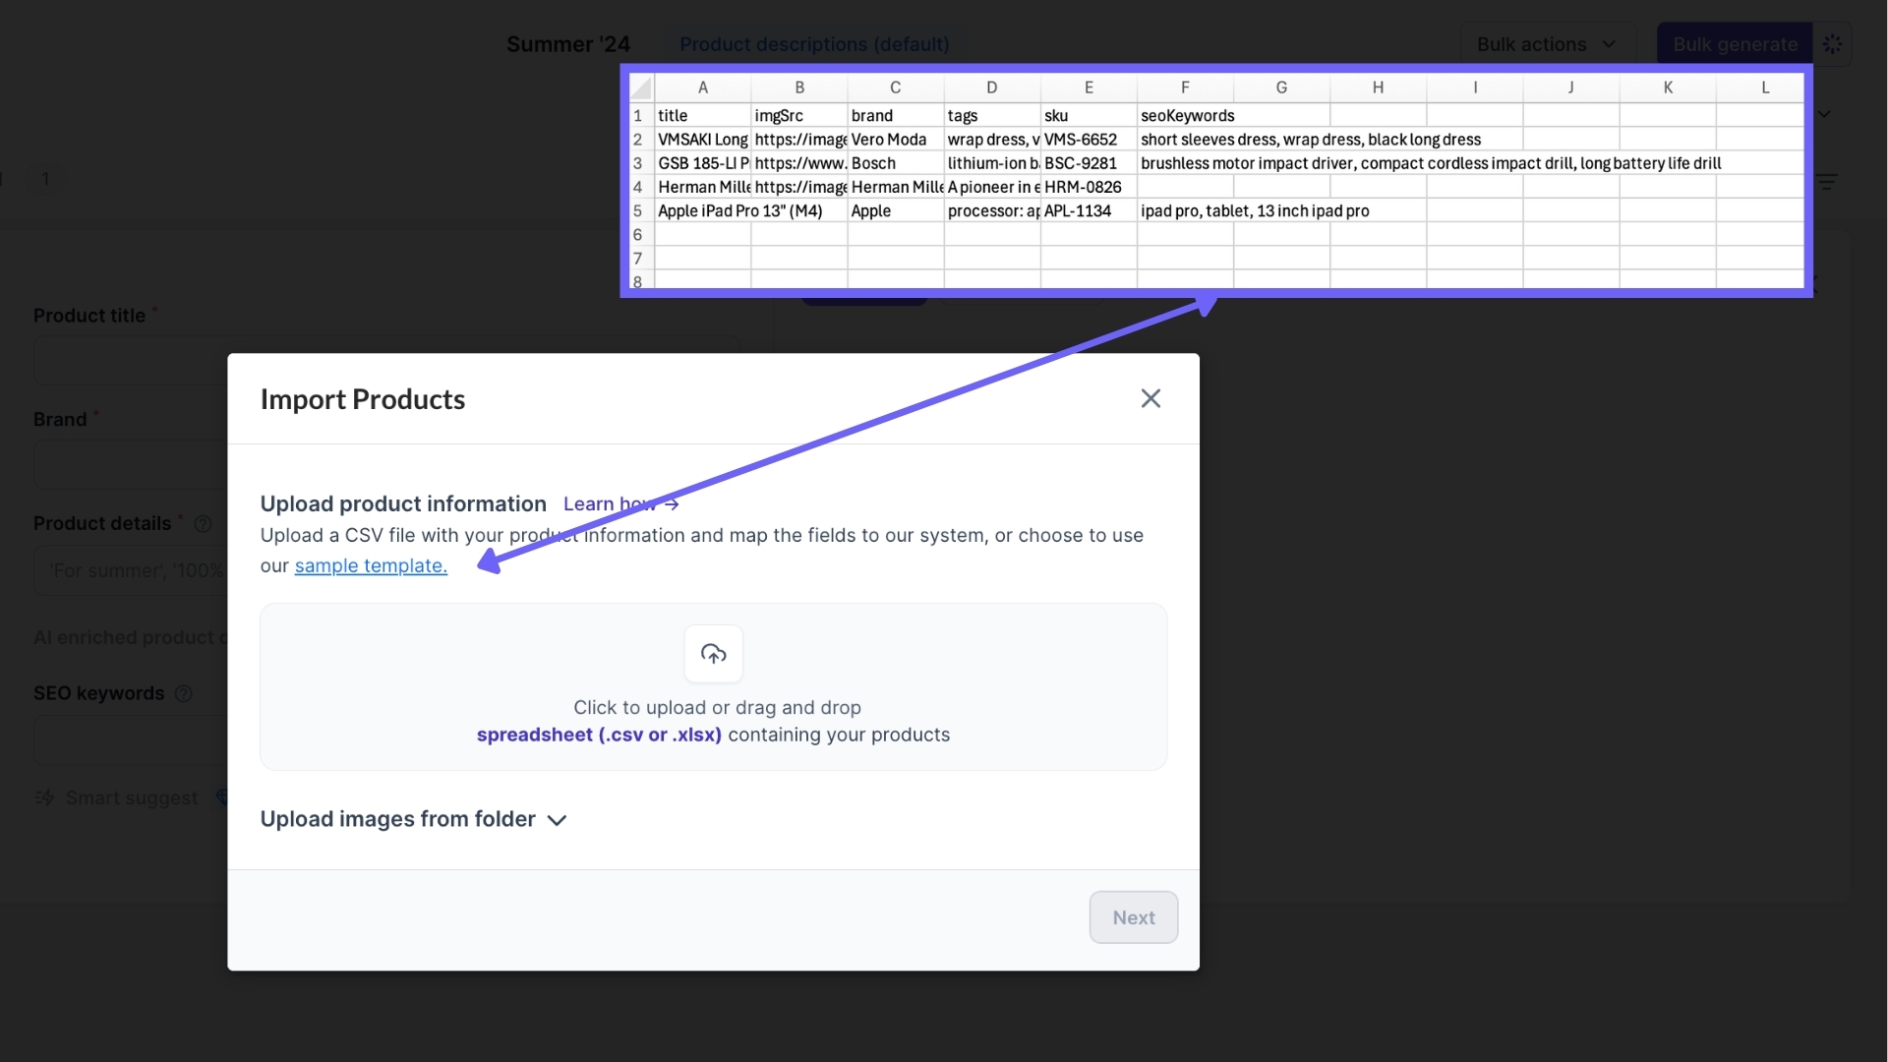Click the spreadsheet (.csv or .xlsx) link
1888x1062 pixels.
pyautogui.click(x=599, y=735)
